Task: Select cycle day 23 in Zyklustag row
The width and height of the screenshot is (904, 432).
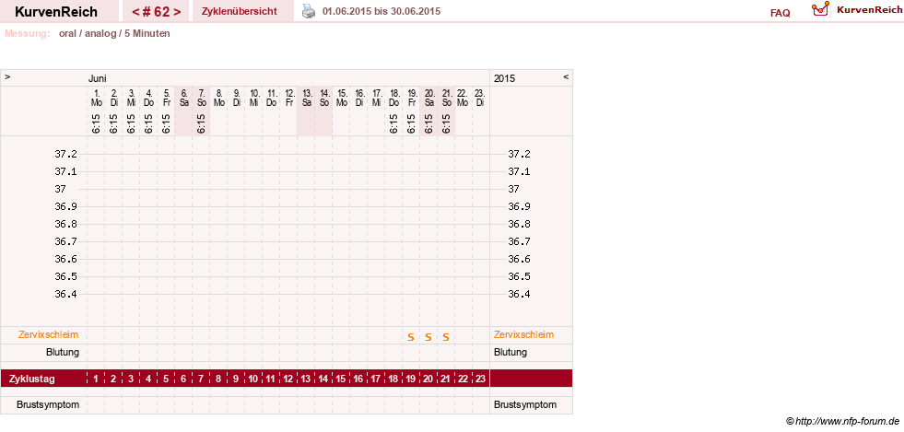Action: tap(480, 379)
